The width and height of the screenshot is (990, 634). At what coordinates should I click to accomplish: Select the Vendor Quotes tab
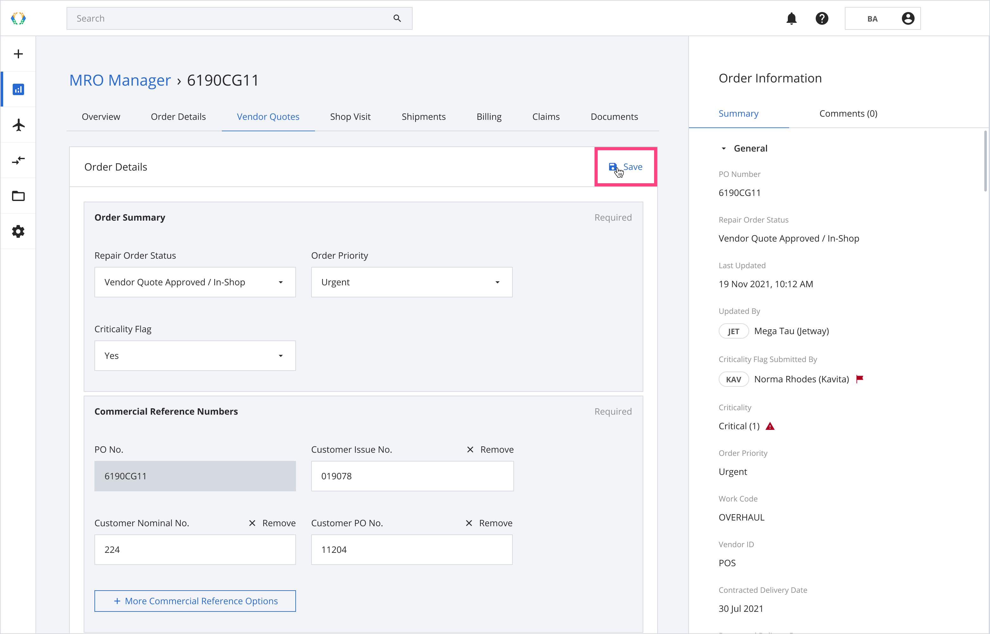coord(268,117)
